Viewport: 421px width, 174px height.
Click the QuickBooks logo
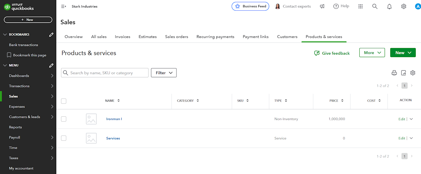click(x=19, y=7)
